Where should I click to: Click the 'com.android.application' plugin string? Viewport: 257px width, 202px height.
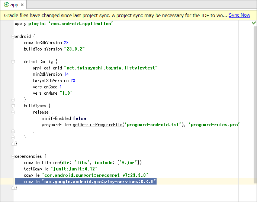pos(81,23)
